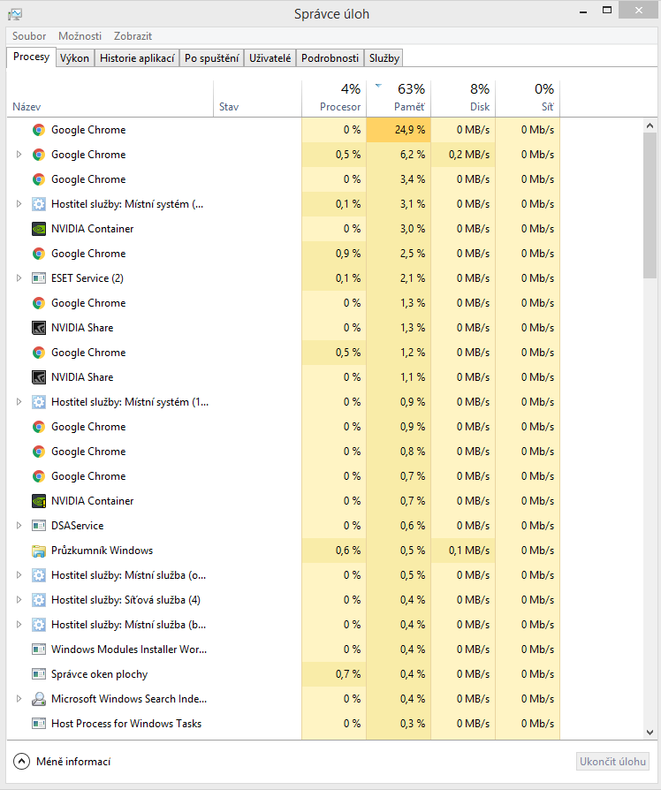
Task: Open the Možnosti menu
Action: point(80,36)
